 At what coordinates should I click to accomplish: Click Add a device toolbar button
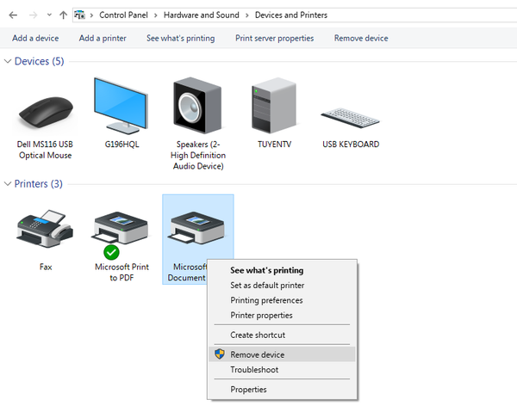point(35,38)
